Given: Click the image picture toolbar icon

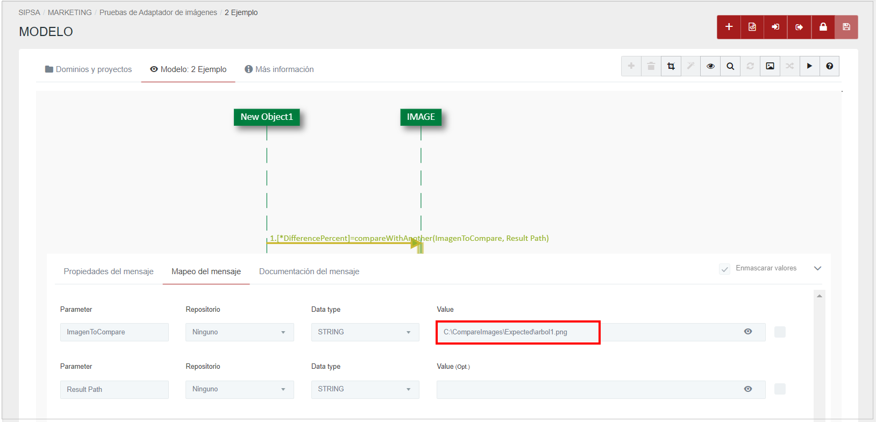Looking at the screenshot, I should [770, 66].
